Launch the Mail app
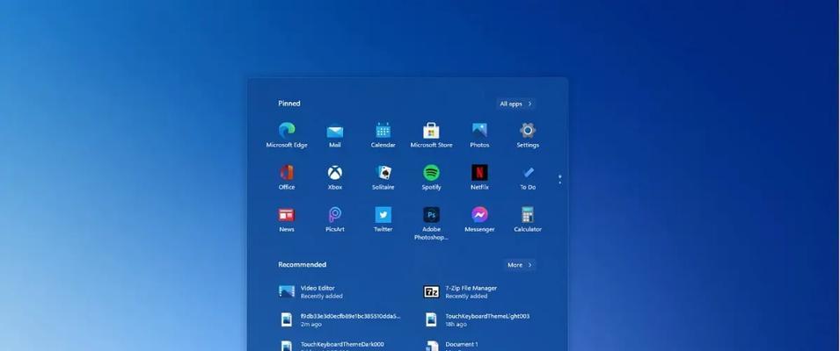Viewport: 840px width, 351px height. point(335,135)
